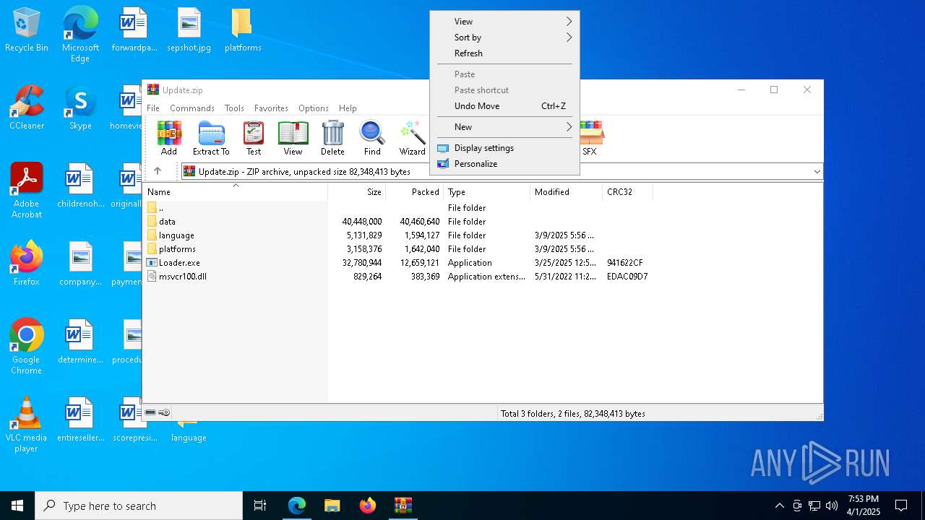
Task: Choose Personalize from the context menu
Action: tap(504, 164)
